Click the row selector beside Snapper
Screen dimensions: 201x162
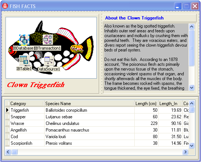coord(7,117)
